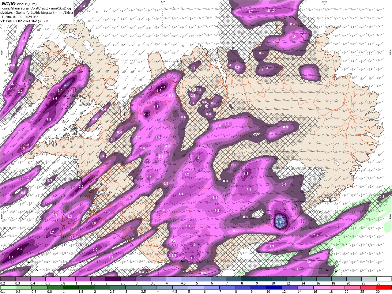392x294 pixels.
Task: Select the 3.2 value in the Westfjords band
Action: point(66,85)
